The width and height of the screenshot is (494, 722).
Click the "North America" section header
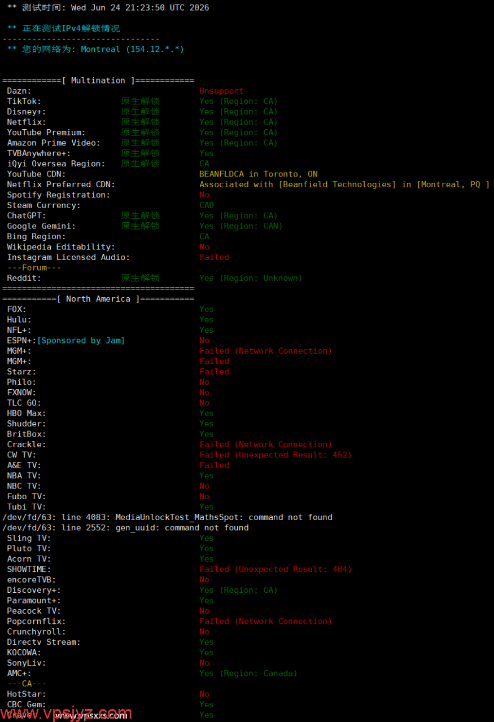point(98,299)
